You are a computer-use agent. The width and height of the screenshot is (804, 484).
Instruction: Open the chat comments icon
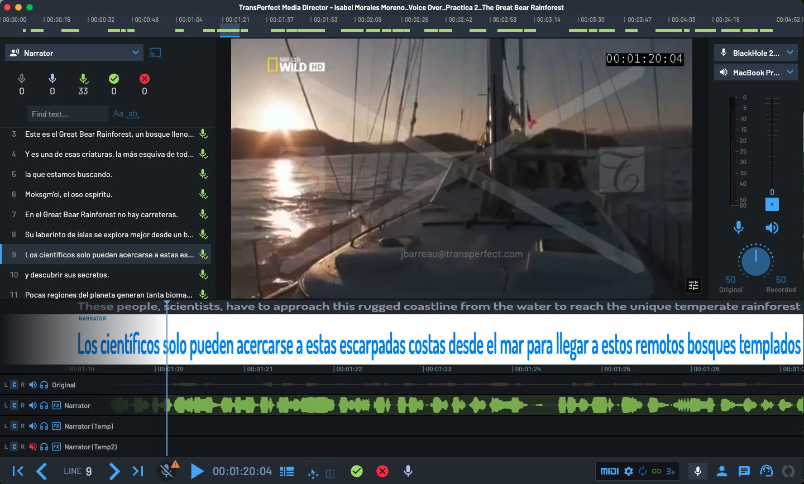pyautogui.click(x=744, y=471)
